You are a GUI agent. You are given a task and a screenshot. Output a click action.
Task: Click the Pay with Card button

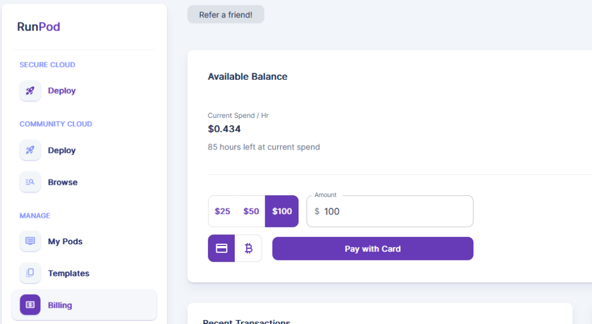(x=372, y=249)
